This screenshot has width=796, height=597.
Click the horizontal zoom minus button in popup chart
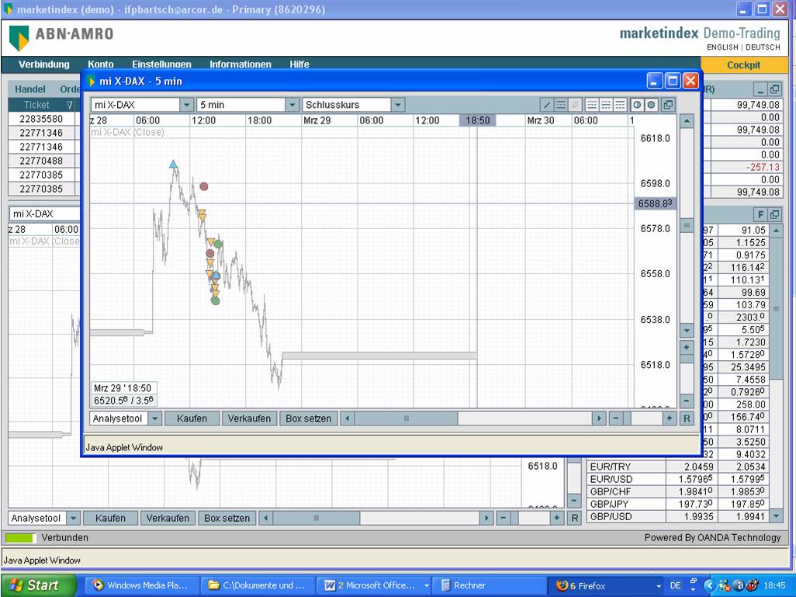click(616, 418)
